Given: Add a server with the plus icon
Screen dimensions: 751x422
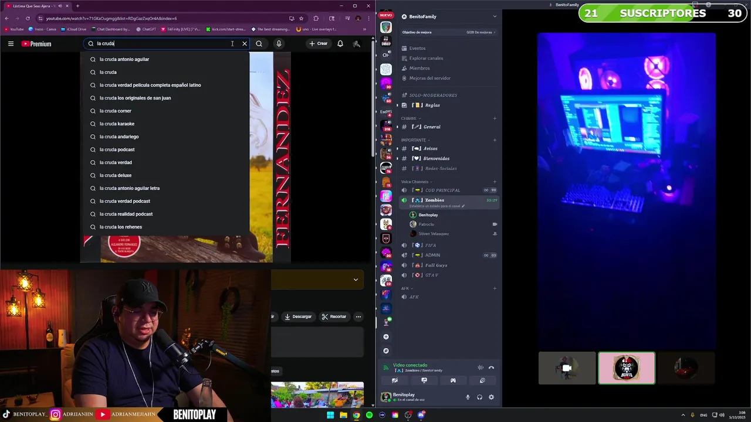Looking at the screenshot, I should [x=385, y=336].
